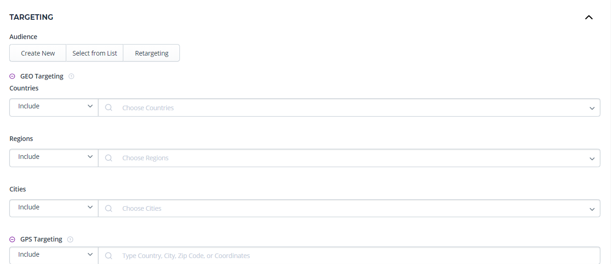611x264 pixels.
Task: Open Countries Include dropdown
Action: 54,107
